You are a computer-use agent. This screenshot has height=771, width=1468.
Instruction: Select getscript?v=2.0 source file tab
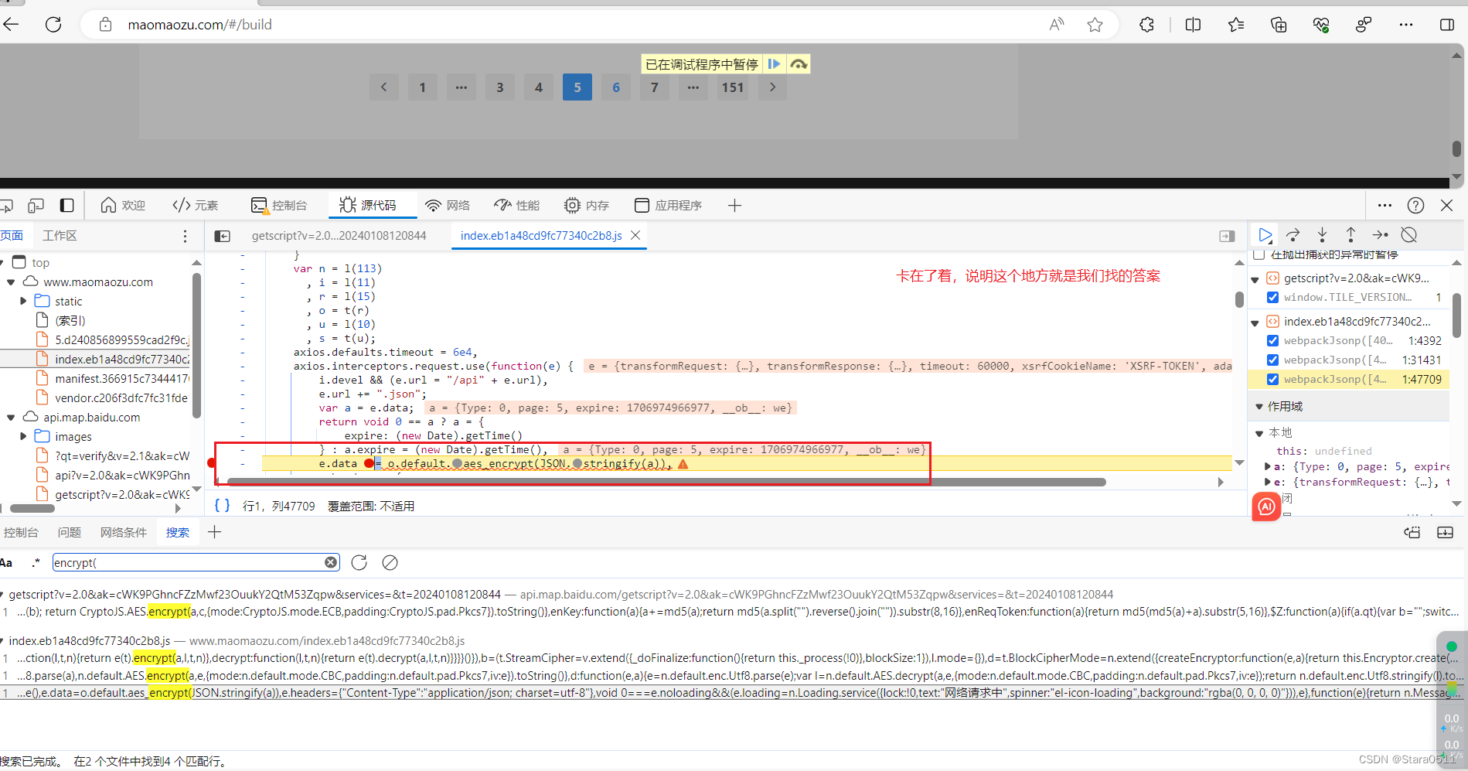(x=339, y=236)
